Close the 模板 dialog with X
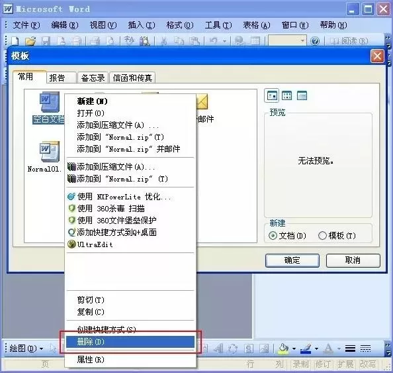The height and width of the screenshot is (373, 393). [377, 56]
